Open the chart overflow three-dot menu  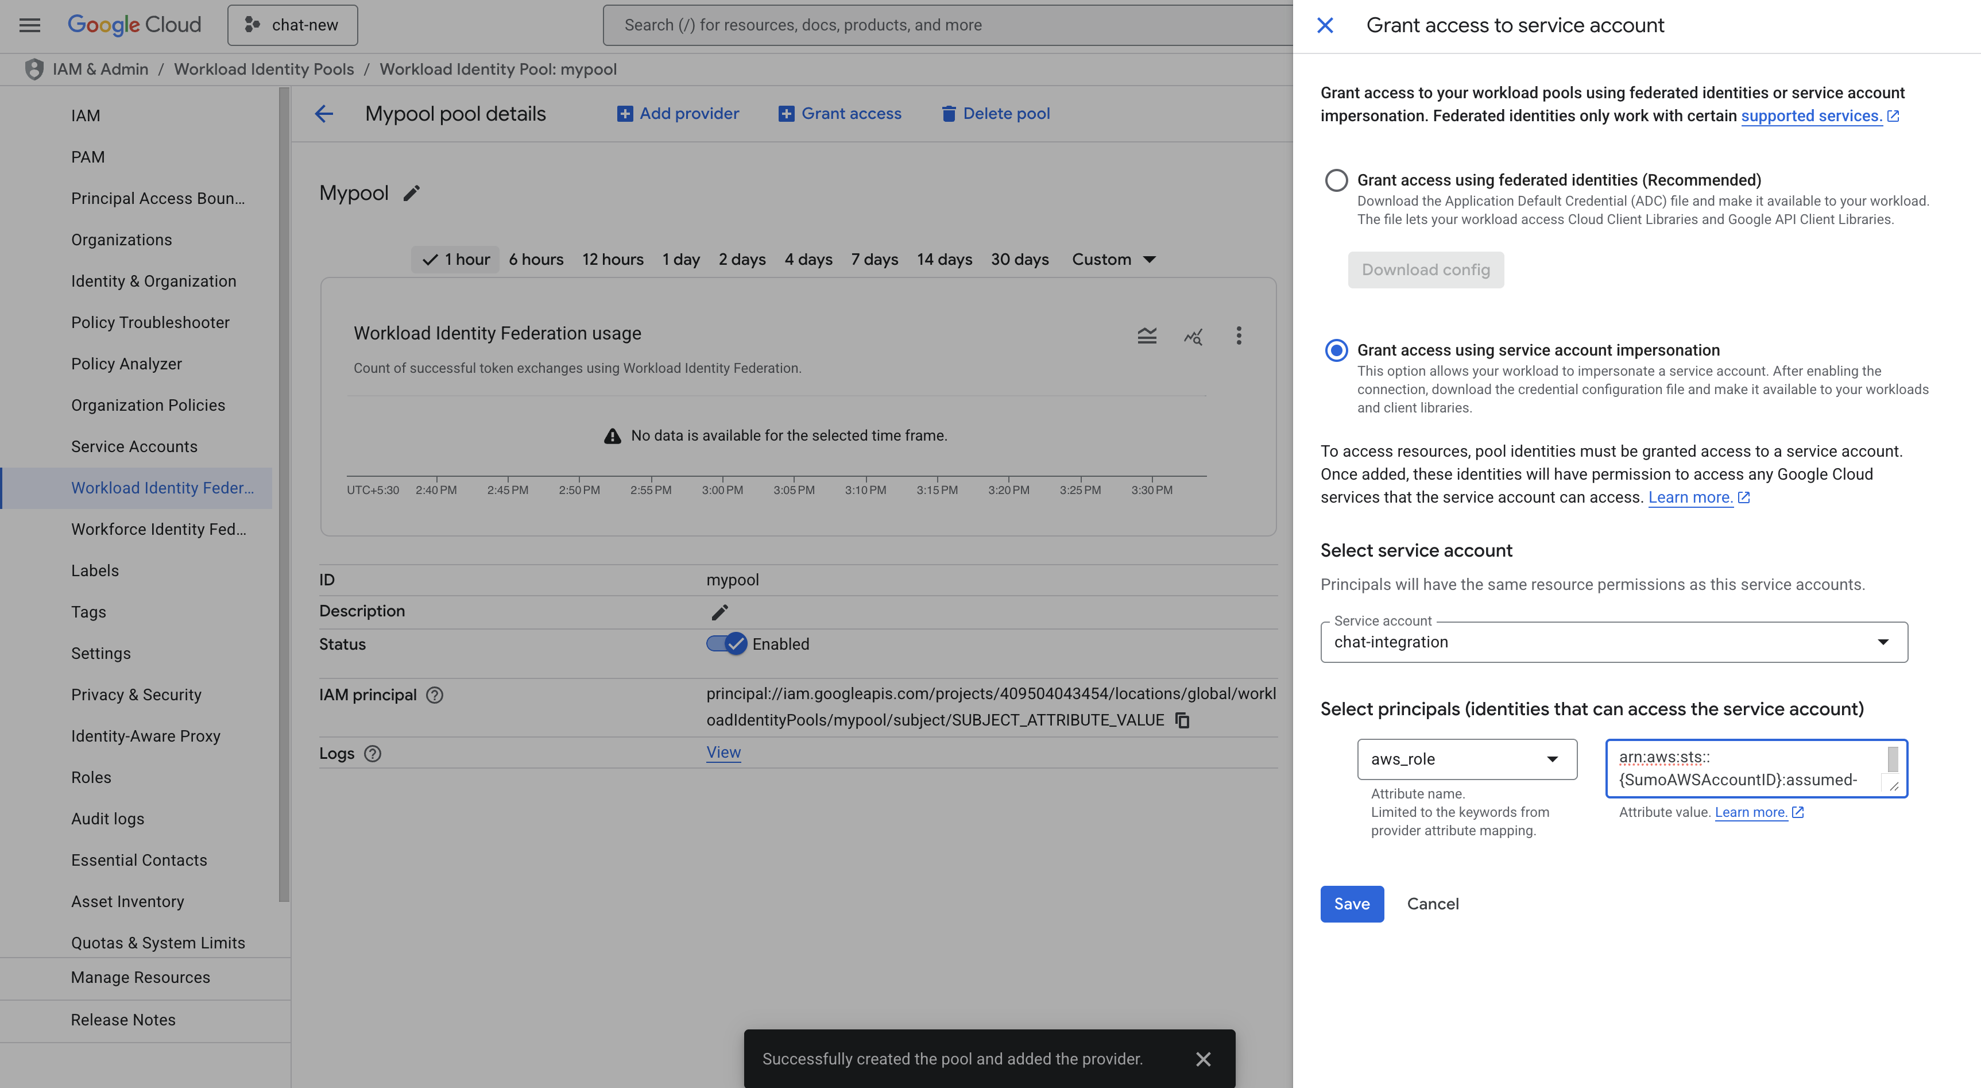1239,336
